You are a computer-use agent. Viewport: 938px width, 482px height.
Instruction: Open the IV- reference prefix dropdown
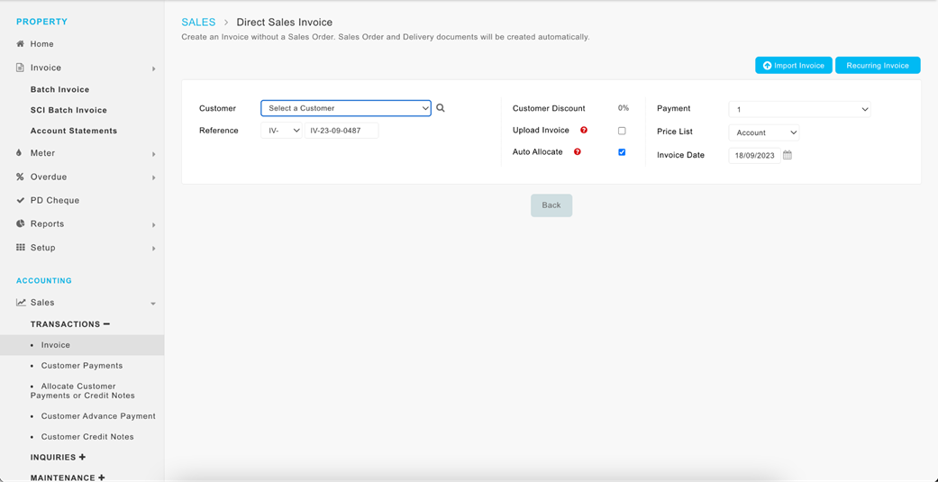281,131
